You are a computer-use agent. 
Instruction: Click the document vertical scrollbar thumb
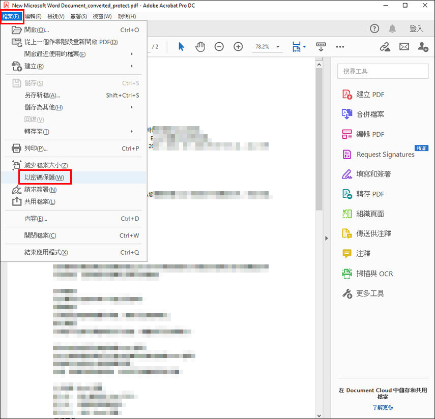pos(319,139)
